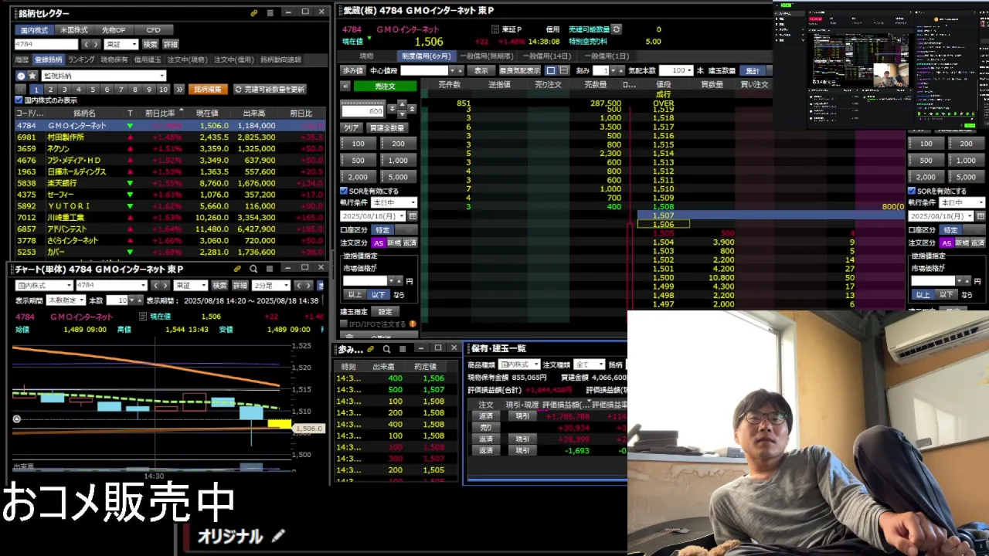The height and width of the screenshot is (556, 989).
Task: Click the link icon in chart window title bar
Action: pyautogui.click(x=237, y=269)
